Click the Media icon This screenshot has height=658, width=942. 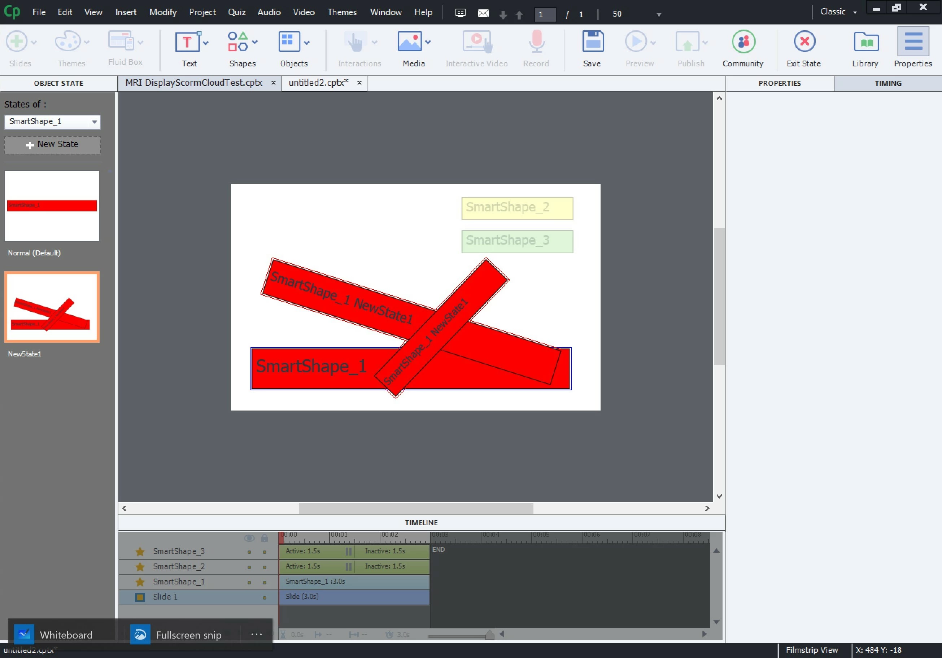409,41
